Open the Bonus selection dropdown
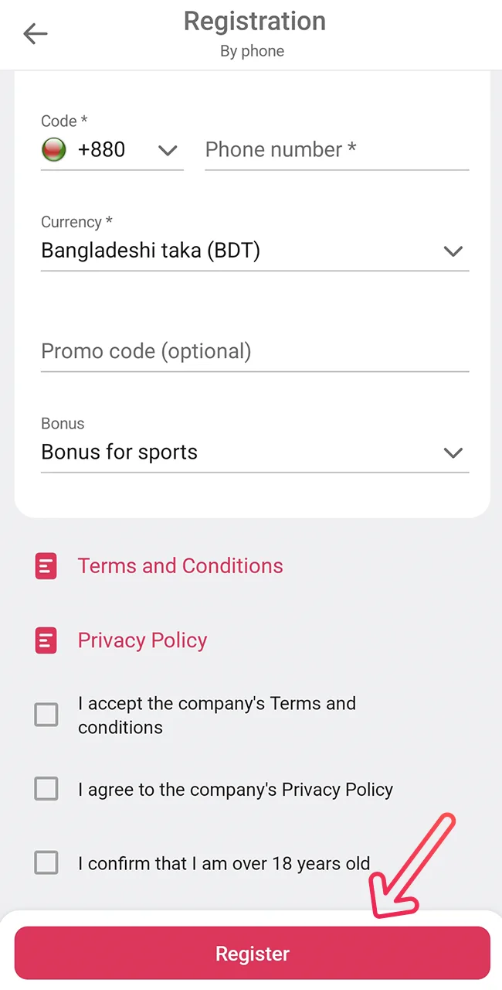This screenshot has width=502, height=990. point(255,452)
